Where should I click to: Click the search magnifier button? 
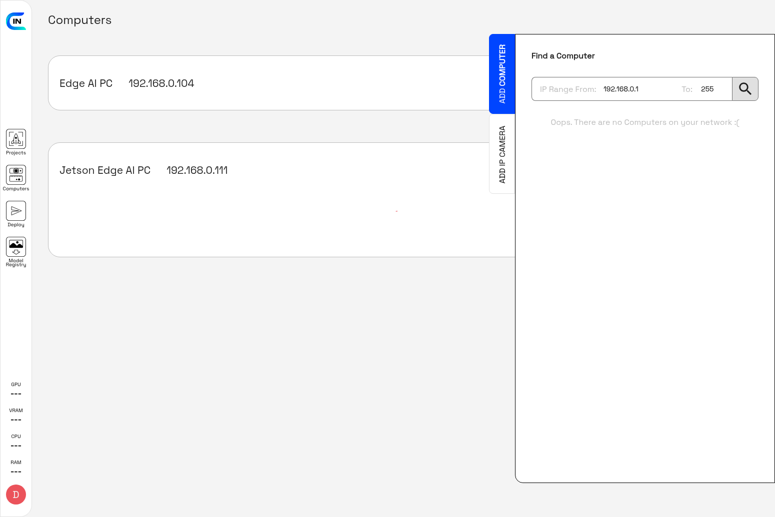(x=745, y=89)
